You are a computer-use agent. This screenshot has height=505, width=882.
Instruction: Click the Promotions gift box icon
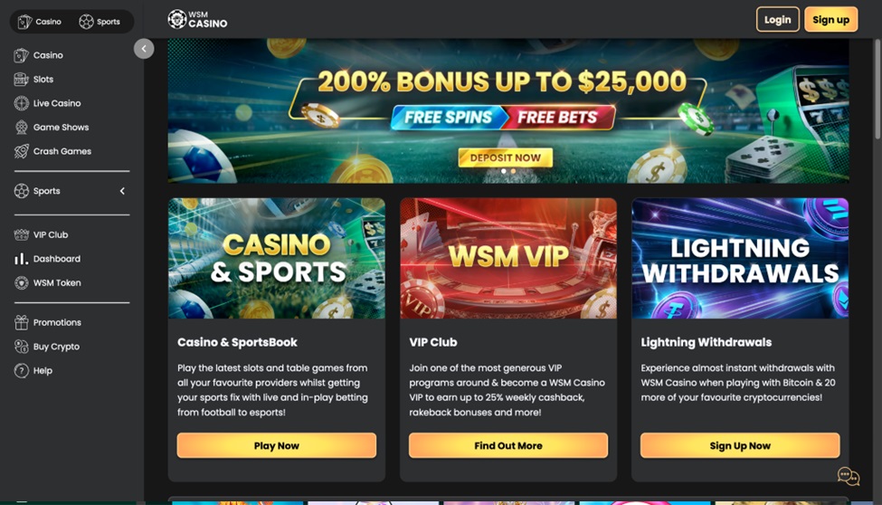pyautogui.click(x=21, y=322)
